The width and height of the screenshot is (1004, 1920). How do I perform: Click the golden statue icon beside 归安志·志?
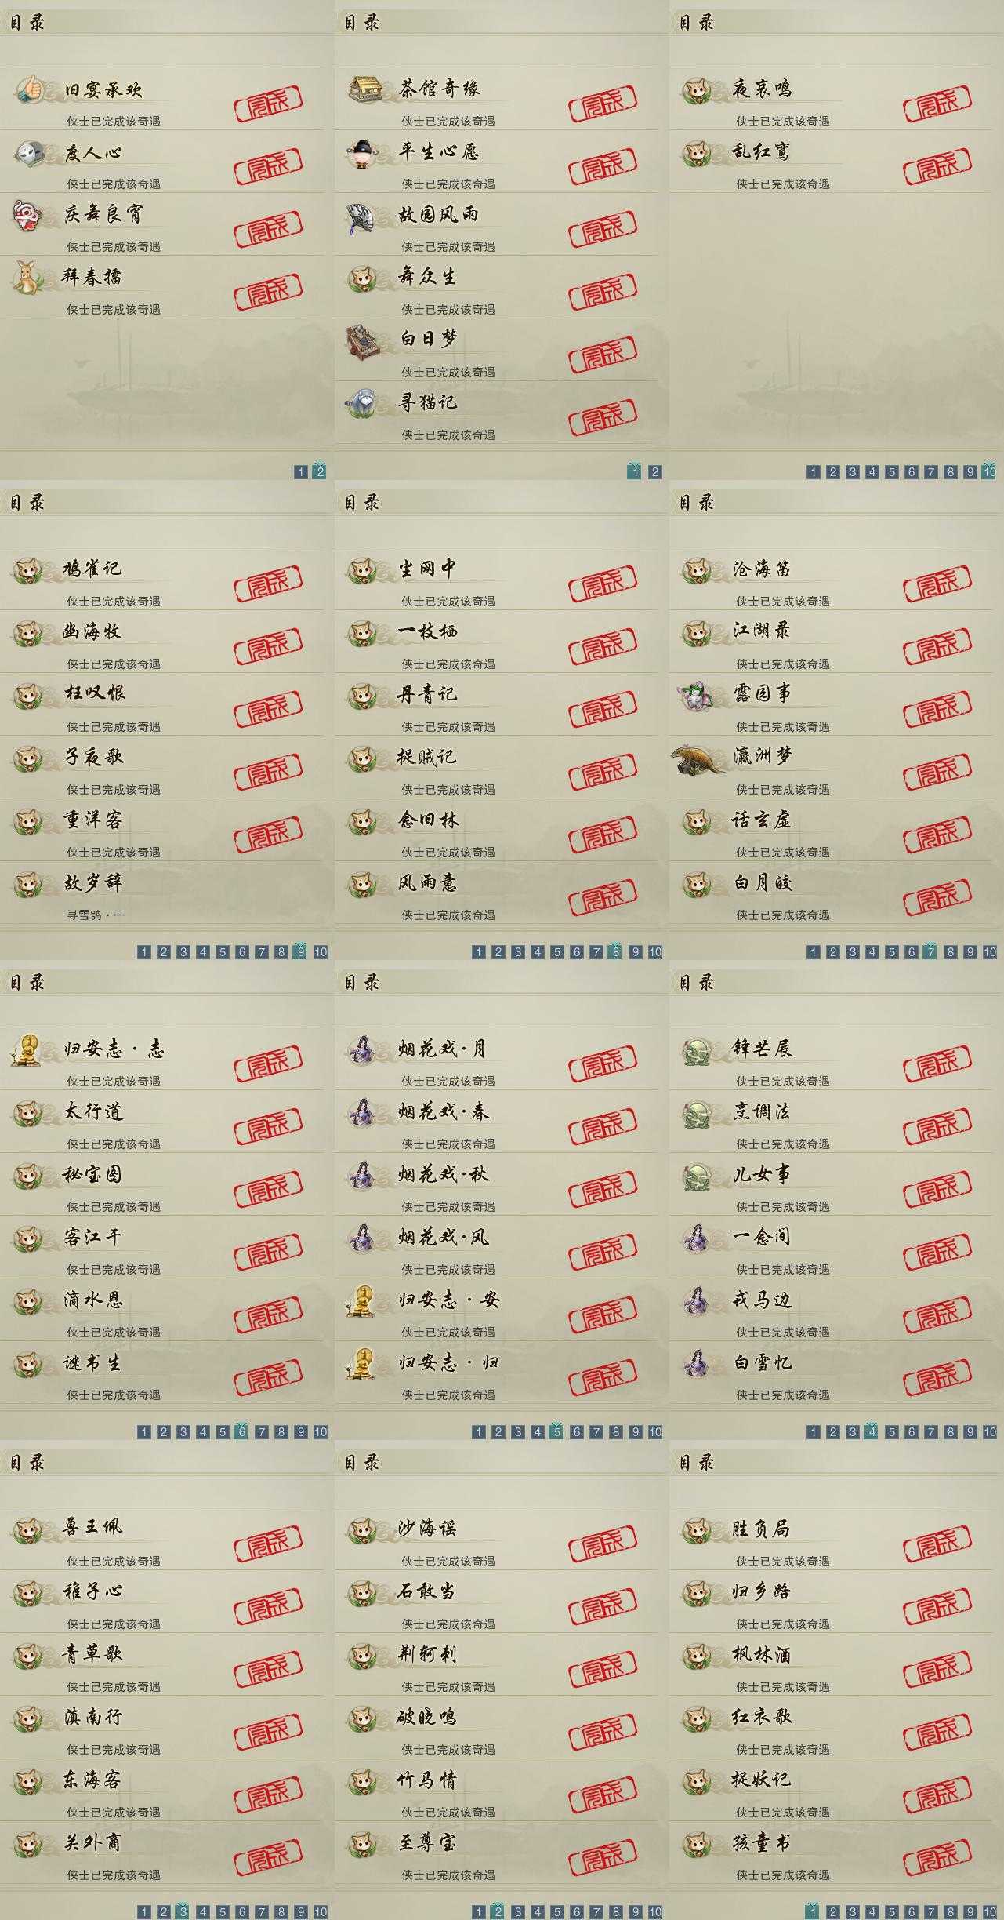point(27,1049)
